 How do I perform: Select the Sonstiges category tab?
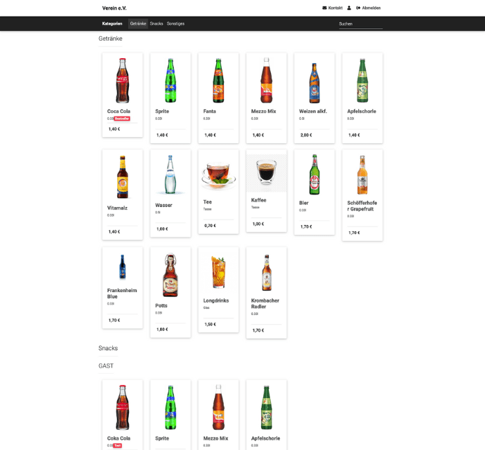(176, 24)
